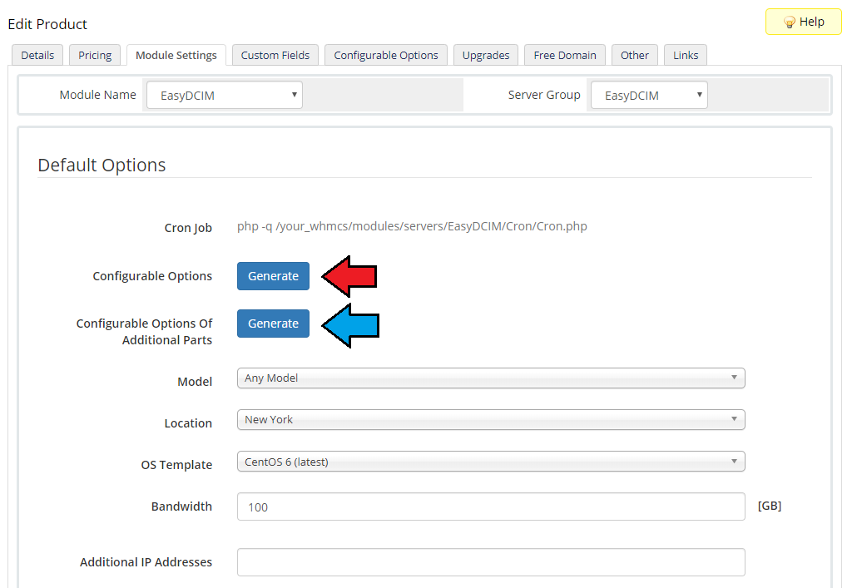Switch to the Pricing tab
852x588 pixels.
pos(95,56)
